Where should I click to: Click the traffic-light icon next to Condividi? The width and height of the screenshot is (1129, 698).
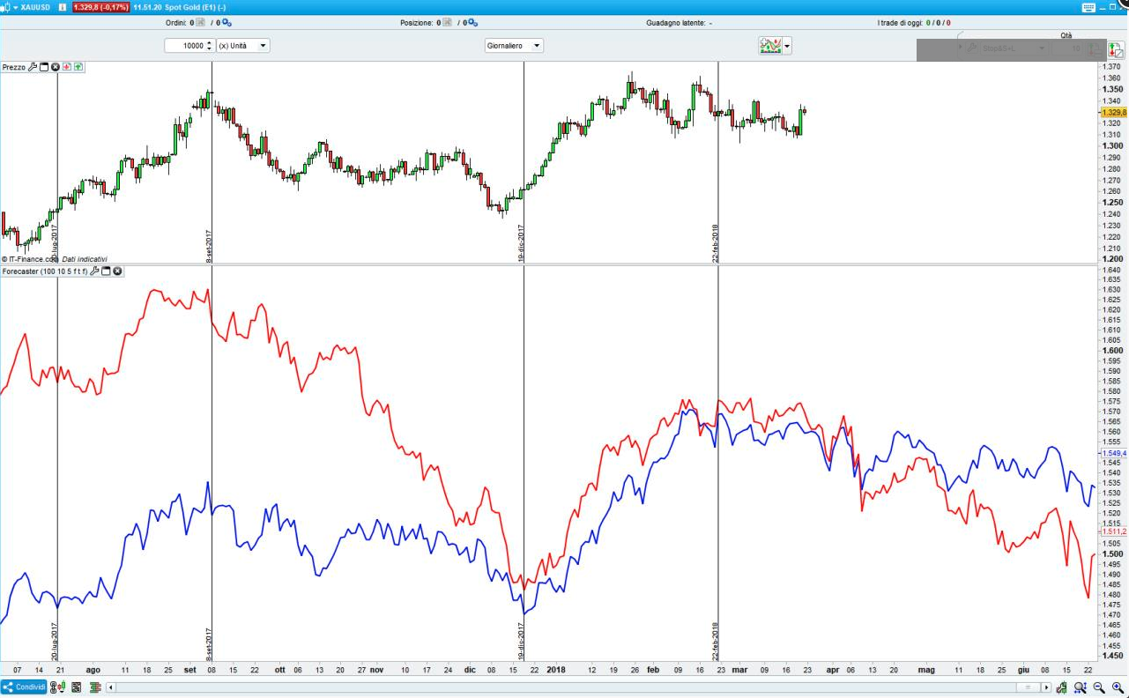tap(56, 687)
